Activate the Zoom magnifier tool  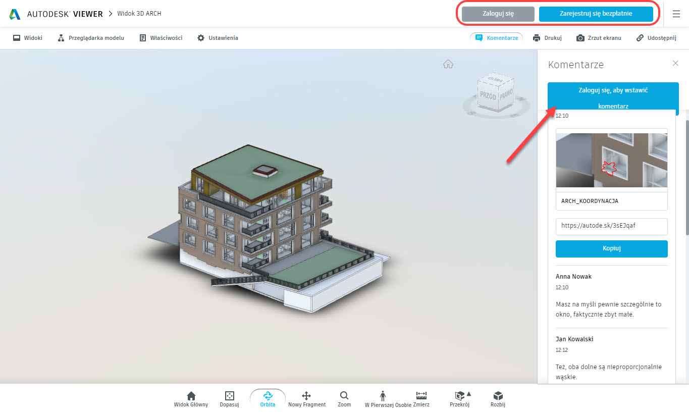pyautogui.click(x=344, y=398)
